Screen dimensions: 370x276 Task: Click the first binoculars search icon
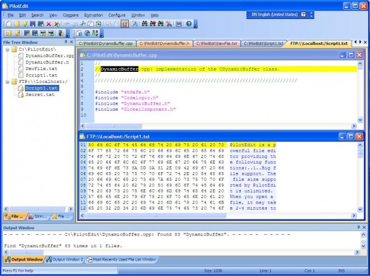(x=144, y=23)
